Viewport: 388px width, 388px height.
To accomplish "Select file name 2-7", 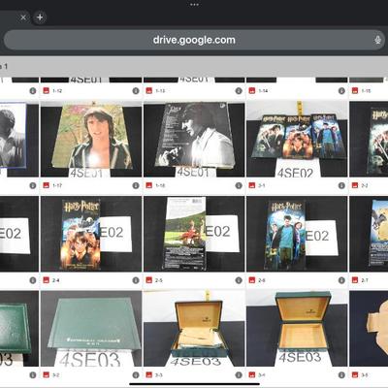I will pyautogui.click(x=365, y=280).
